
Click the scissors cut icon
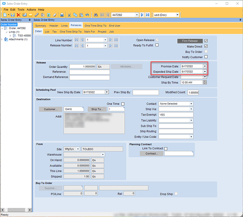tap(69, 15)
